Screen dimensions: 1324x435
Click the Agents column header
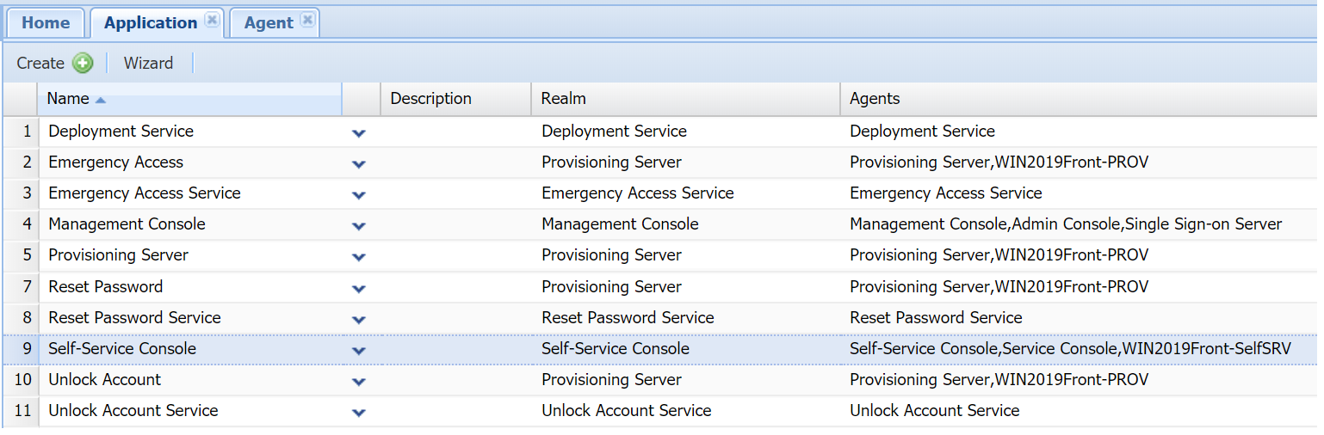[x=875, y=99]
